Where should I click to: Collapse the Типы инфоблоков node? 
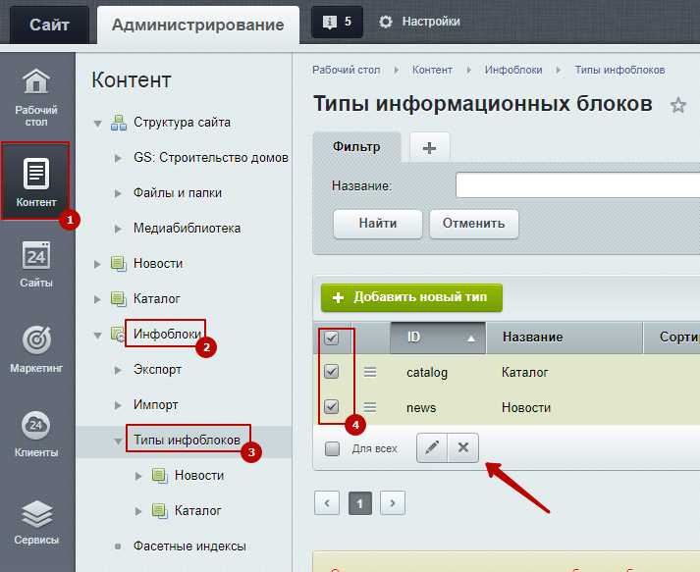119,441
